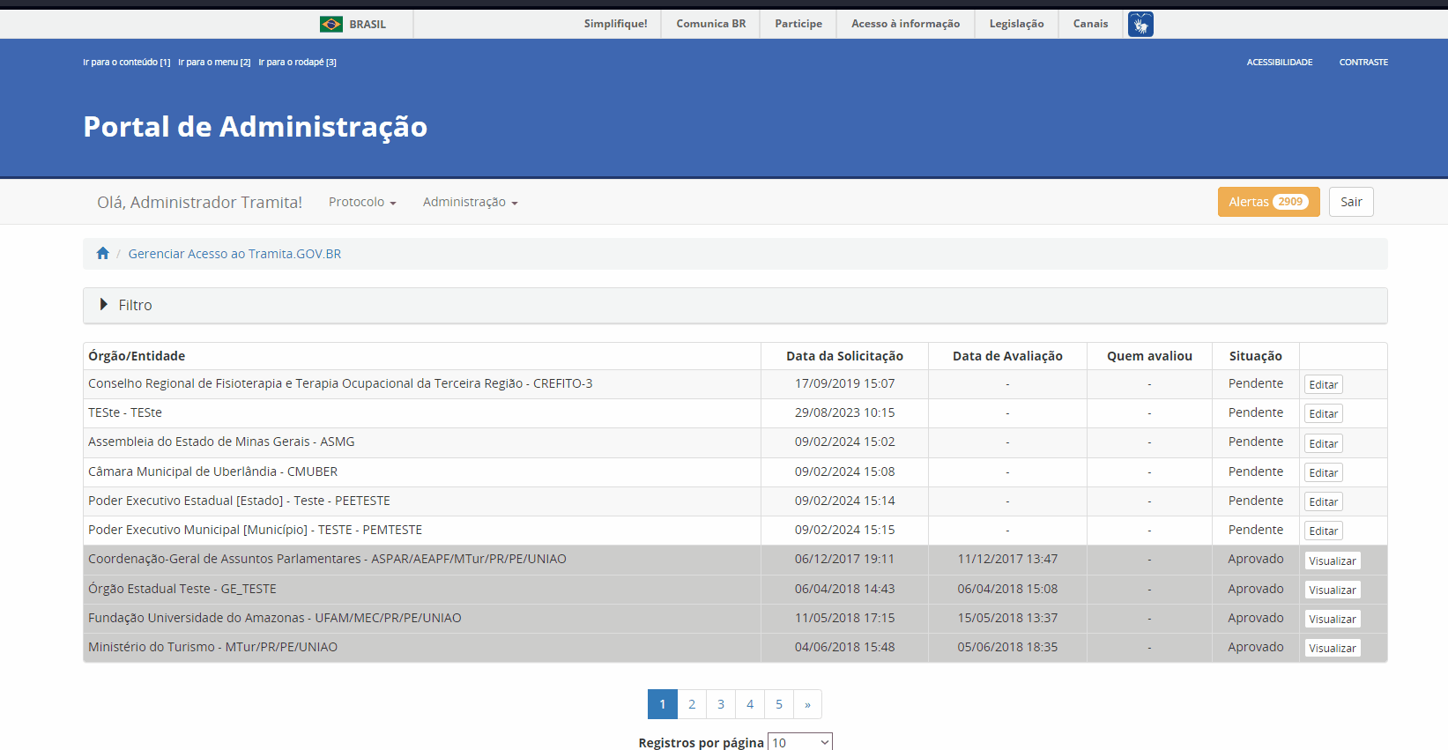
Task: Select 'Poder Executivo Estadual [Estado]' row text
Action: 239,501
